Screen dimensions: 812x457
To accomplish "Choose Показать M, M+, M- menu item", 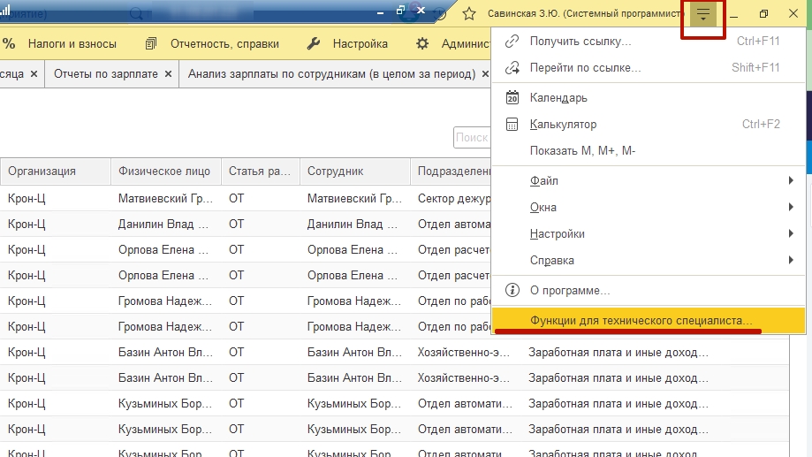I will pyautogui.click(x=582, y=151).
